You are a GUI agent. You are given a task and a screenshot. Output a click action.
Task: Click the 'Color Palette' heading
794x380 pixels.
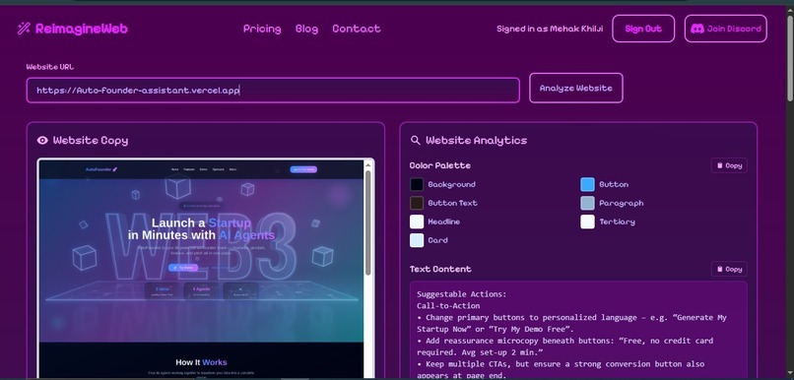pos(440,165)
